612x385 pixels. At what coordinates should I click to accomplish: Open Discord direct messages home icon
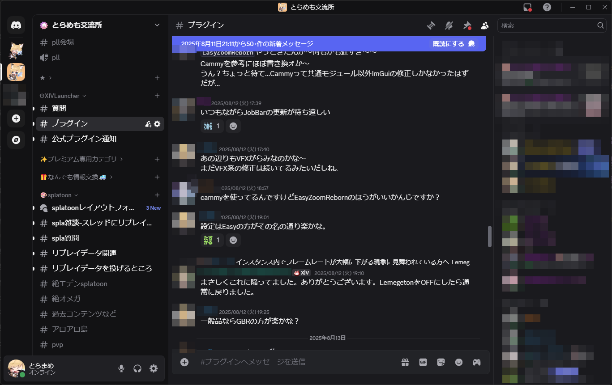coord(16,25)
